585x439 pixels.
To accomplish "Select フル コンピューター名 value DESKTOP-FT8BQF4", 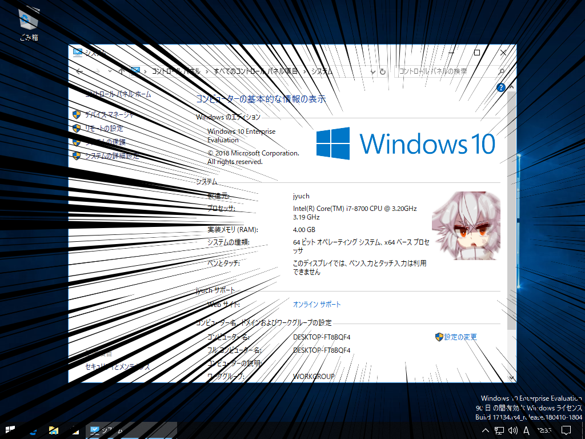I will coord(322,350).
